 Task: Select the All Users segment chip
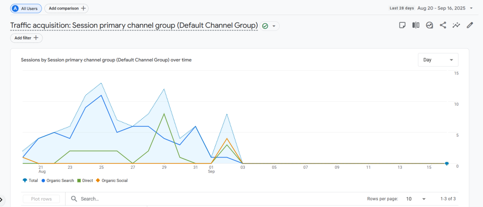click(26, 8)
